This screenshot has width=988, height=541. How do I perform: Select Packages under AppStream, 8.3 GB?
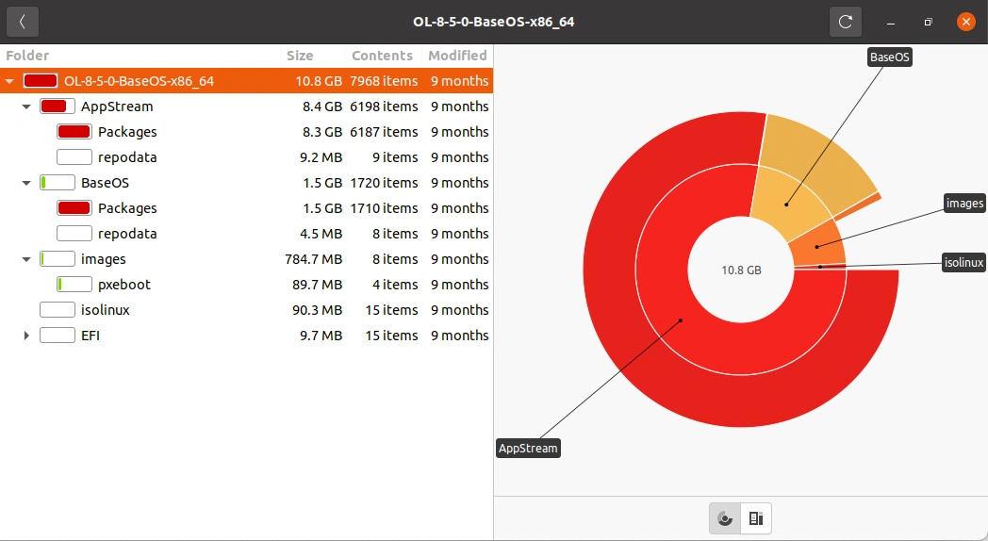tap(246, 132)
